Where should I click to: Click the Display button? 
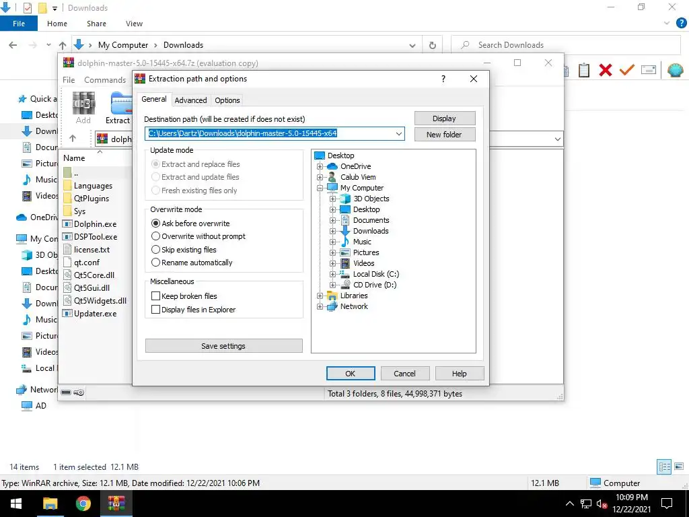[444, 118]
